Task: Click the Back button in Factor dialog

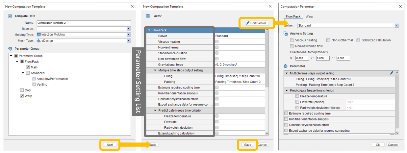Action: [x=152, y=145]
